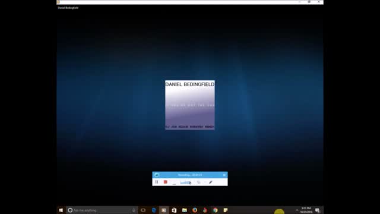Expand the hidden system tray icons
Screen dimensions: 380x214
pos(297,210)
